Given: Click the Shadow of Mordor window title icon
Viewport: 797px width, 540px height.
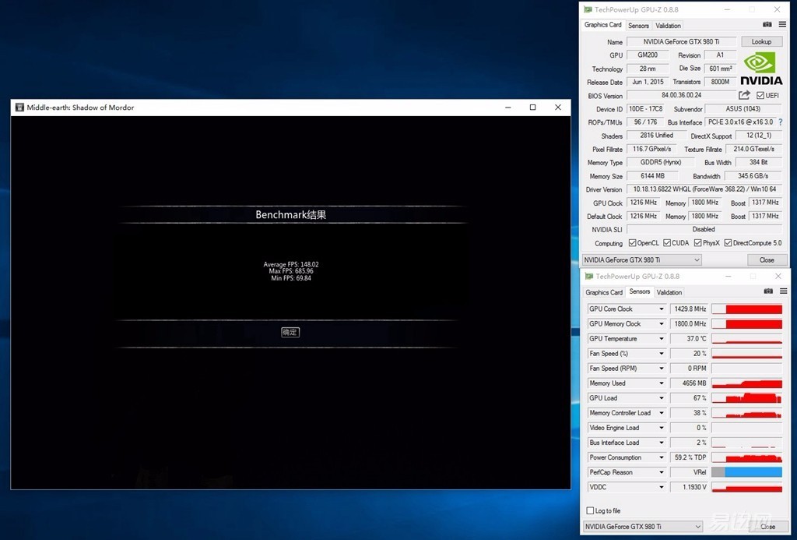Looking at the screenshot, I should (x=19, y=108).
